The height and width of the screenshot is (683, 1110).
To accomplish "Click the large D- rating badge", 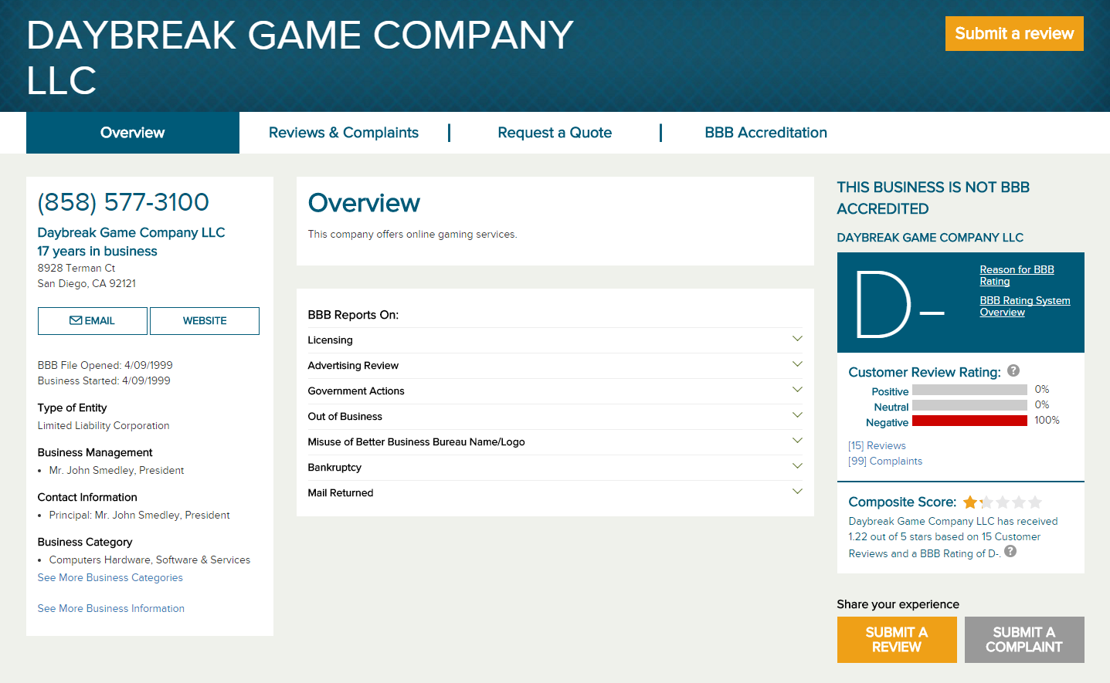I will (900, 303).
